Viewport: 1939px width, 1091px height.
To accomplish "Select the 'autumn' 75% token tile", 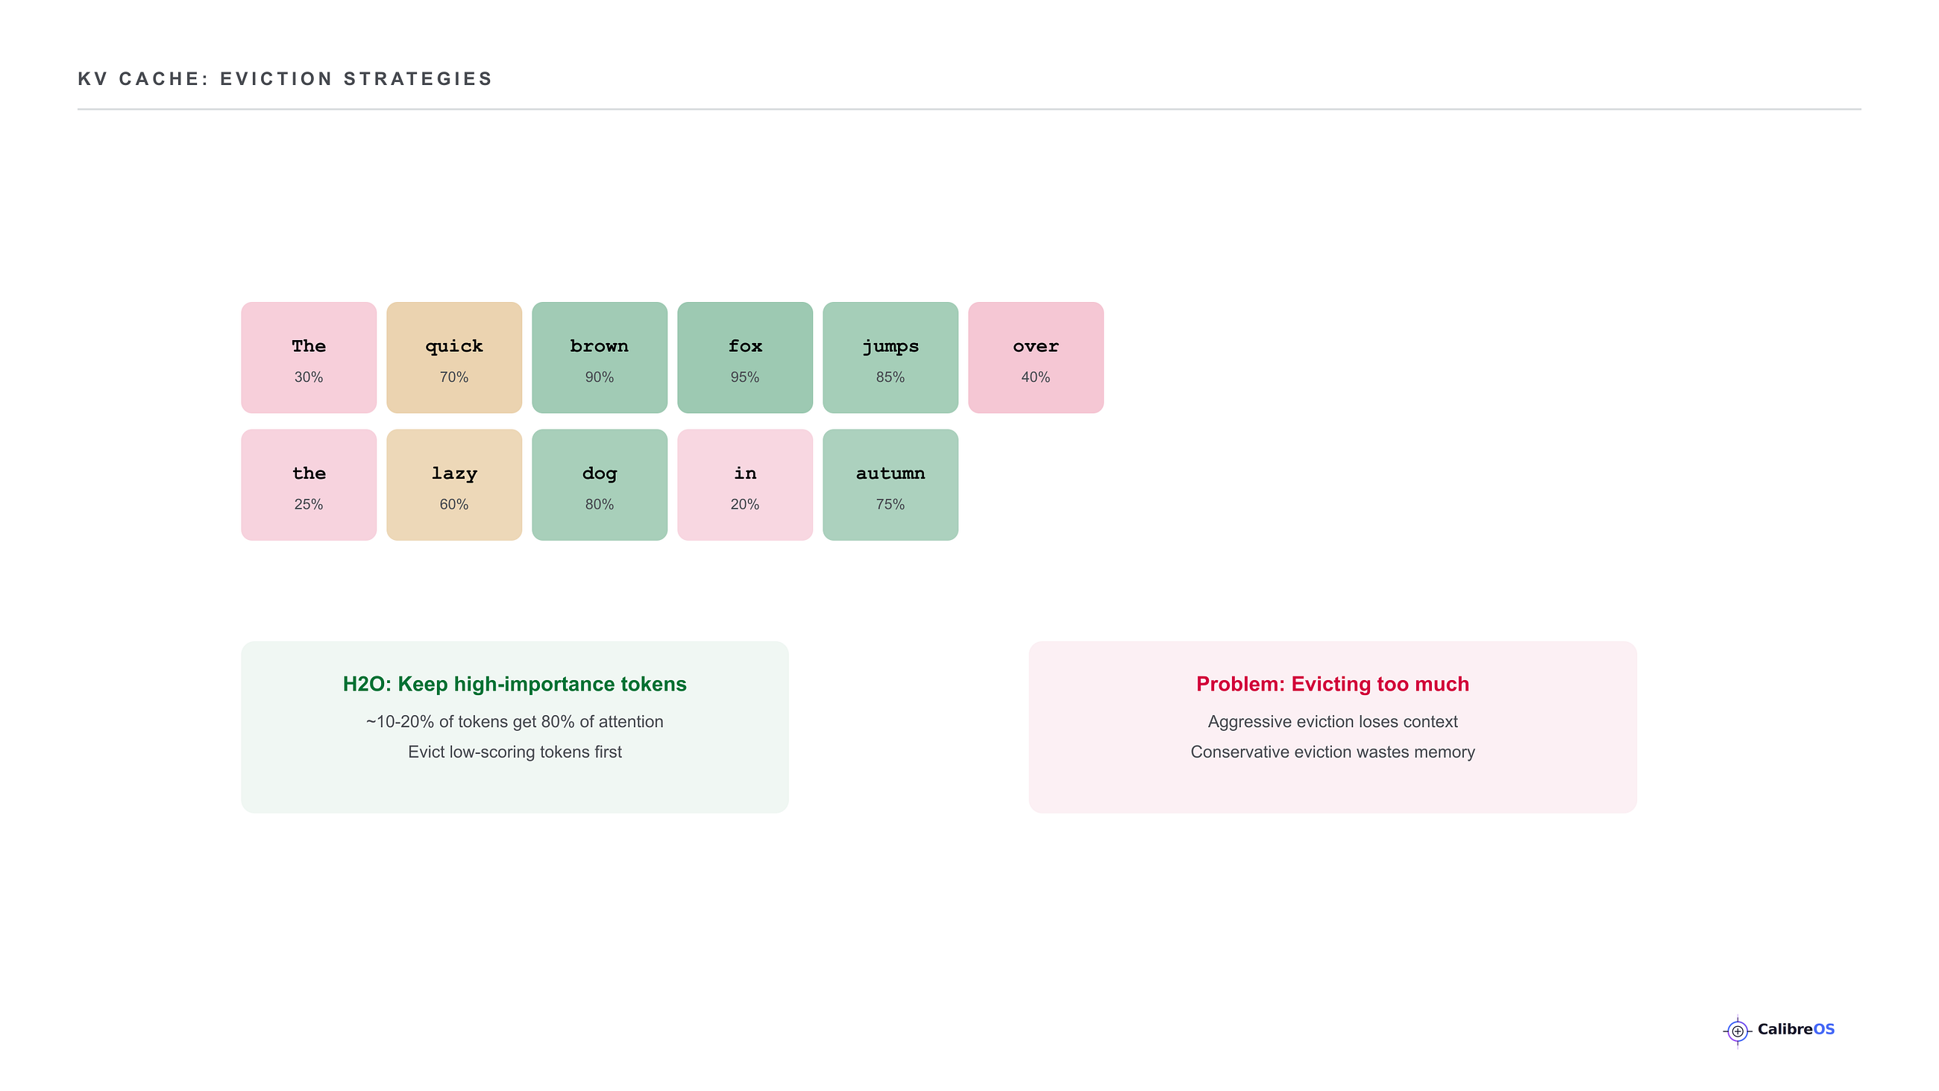I will coord(890,485).
